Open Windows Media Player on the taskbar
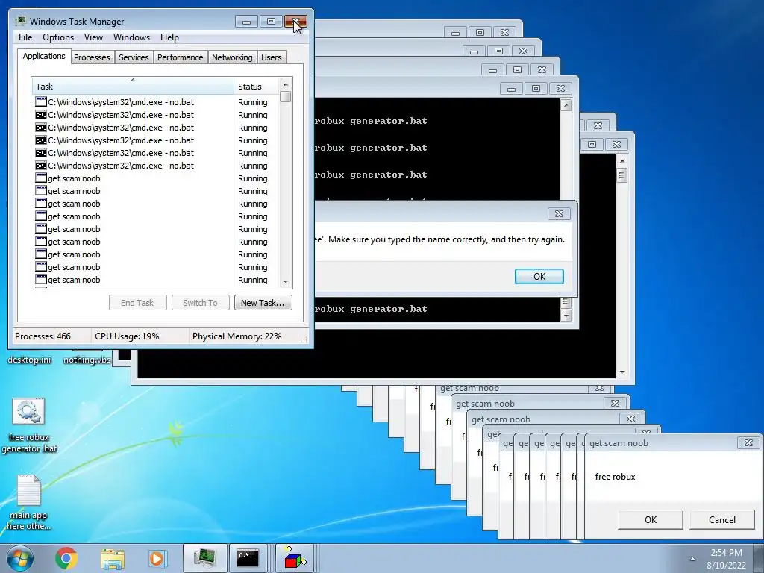The height and width of the screenshot is (573, 764). pyautogui.click(x=157, y=558)
